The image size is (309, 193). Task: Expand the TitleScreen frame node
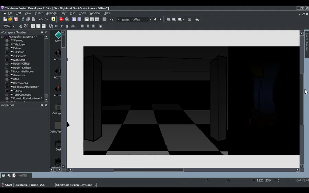7,44
